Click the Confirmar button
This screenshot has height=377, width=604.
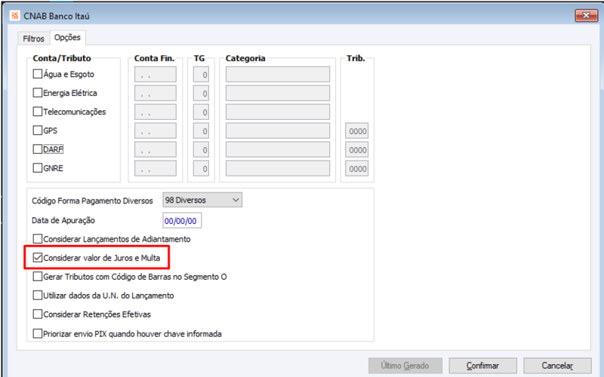tap(482, 366)
